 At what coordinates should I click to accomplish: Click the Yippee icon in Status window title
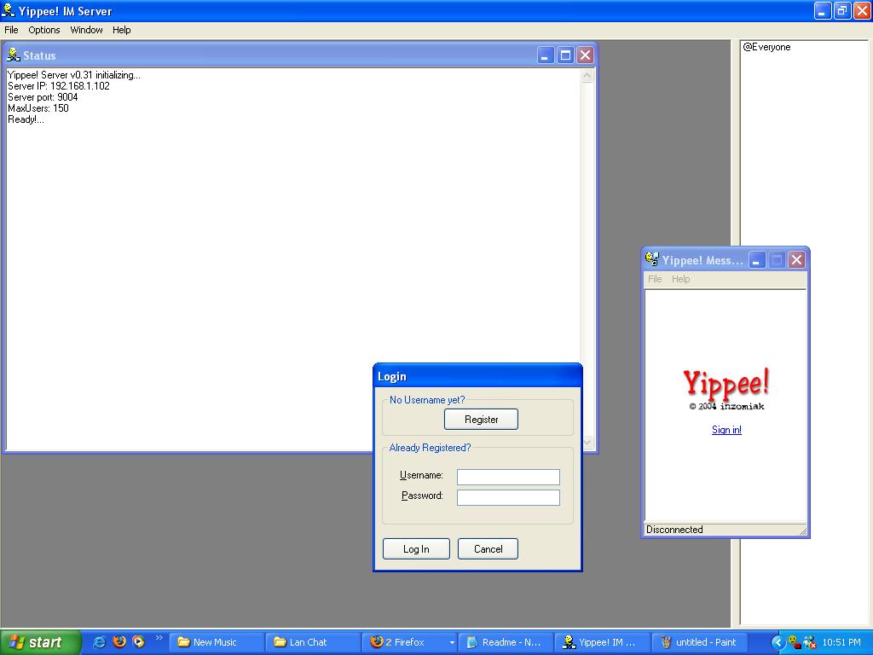(14, 55)
